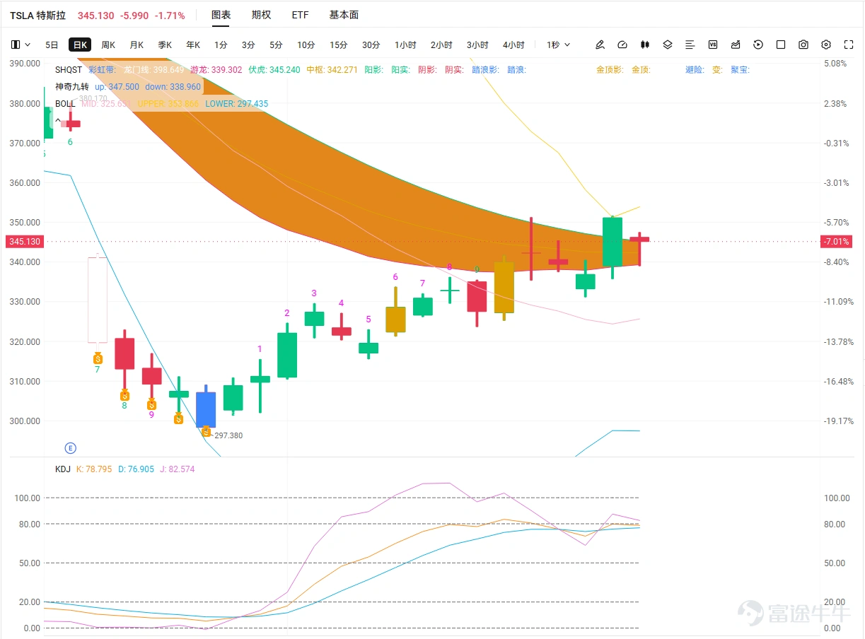
Task: Click the SHQST indicator label
Action: tap(69, 70)
